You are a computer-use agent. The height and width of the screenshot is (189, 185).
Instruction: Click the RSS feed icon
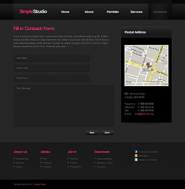(x=136, y=156)
